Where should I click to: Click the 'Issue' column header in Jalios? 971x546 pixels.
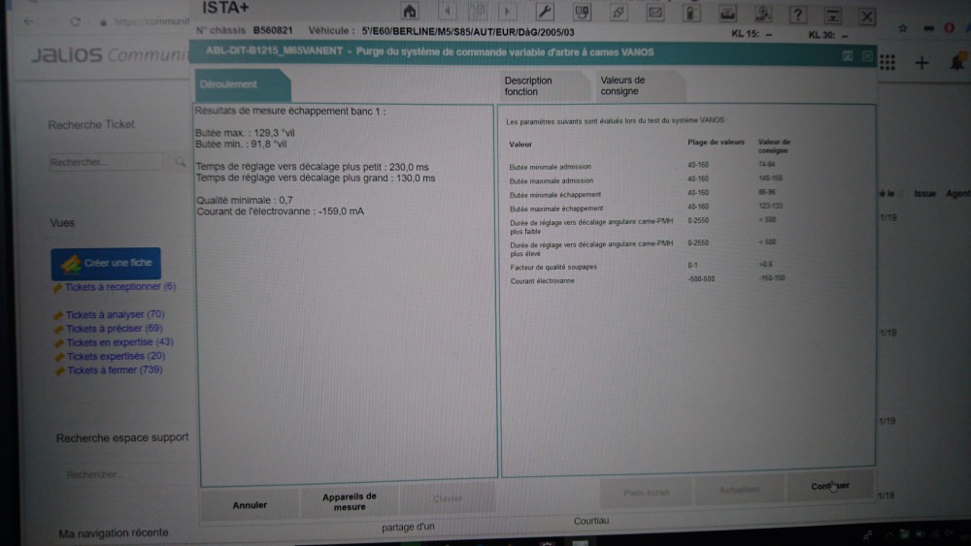point(924,194)
